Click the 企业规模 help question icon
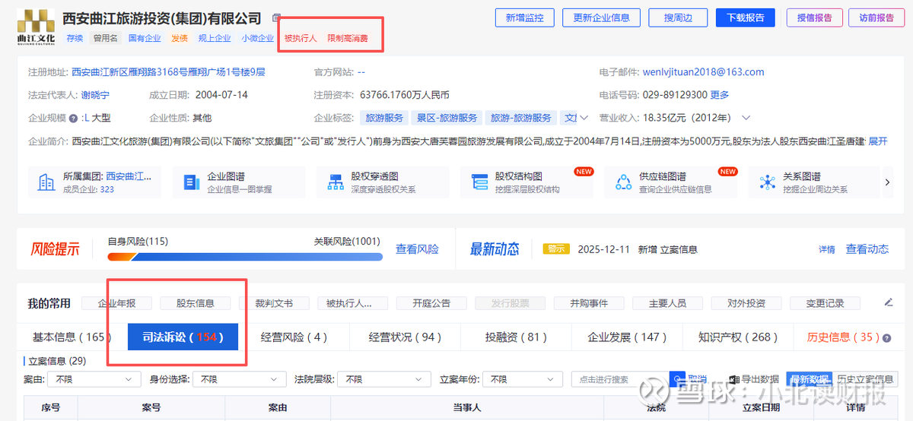Image resolution: width=913 pixels, height=421 pixels. pos(74,118)
